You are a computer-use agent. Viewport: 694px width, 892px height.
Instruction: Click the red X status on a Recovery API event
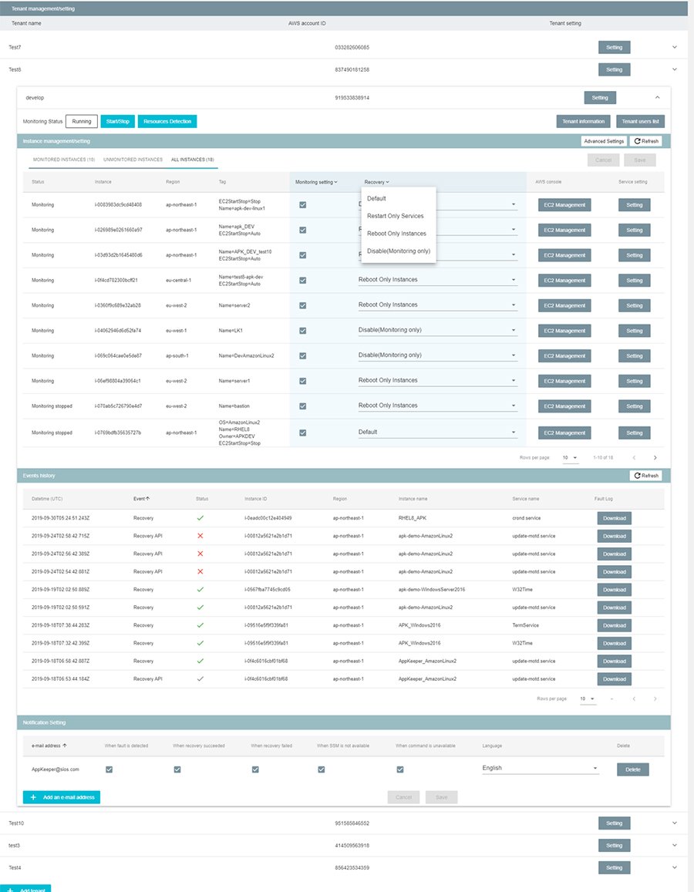pyautogui.click(x=201, y=536)
